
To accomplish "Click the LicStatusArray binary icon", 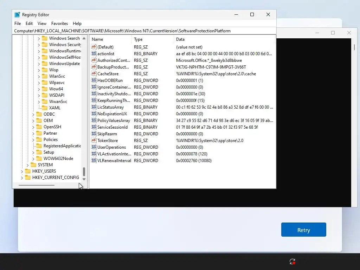I will tap(94, 107).
